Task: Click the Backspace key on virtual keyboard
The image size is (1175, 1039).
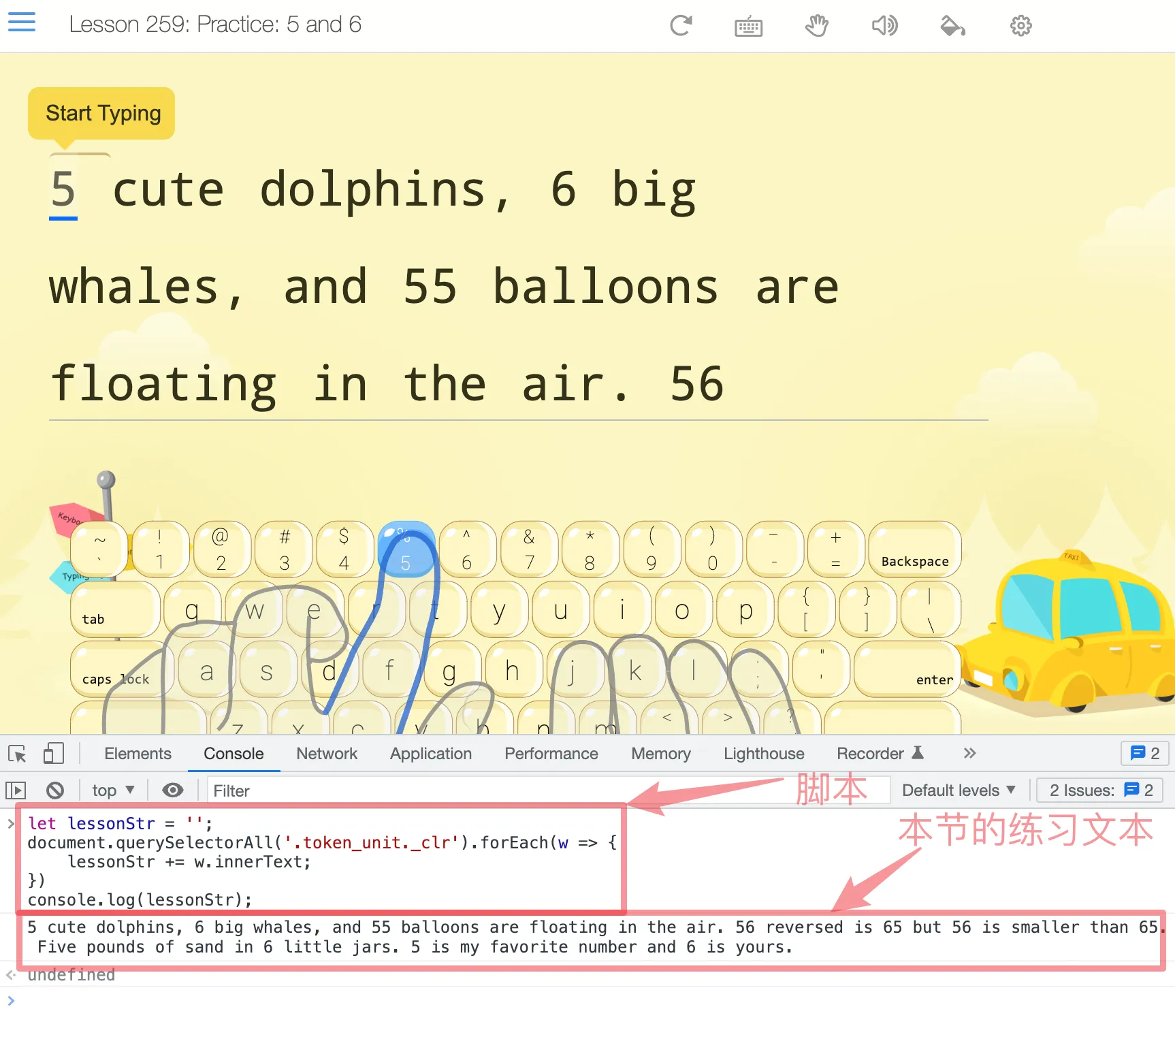Action: (x=914, y=549)
